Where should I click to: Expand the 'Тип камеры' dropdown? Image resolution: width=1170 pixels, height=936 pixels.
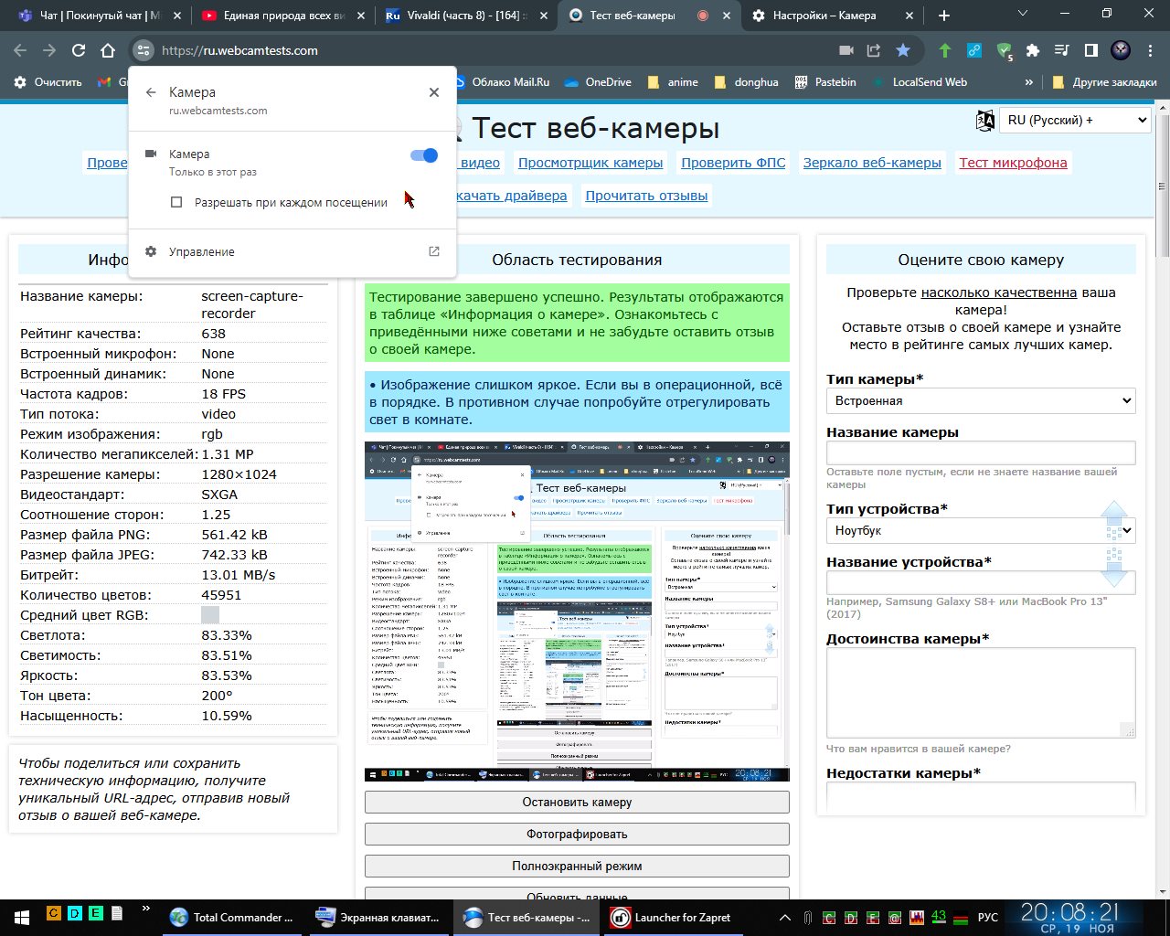[980, 400]
